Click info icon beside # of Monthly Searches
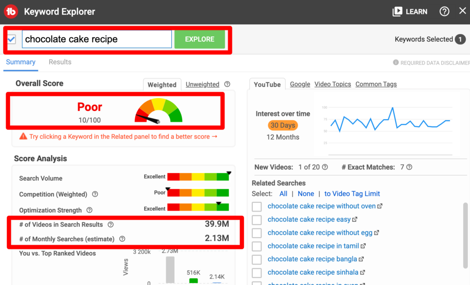 point(122,239)
